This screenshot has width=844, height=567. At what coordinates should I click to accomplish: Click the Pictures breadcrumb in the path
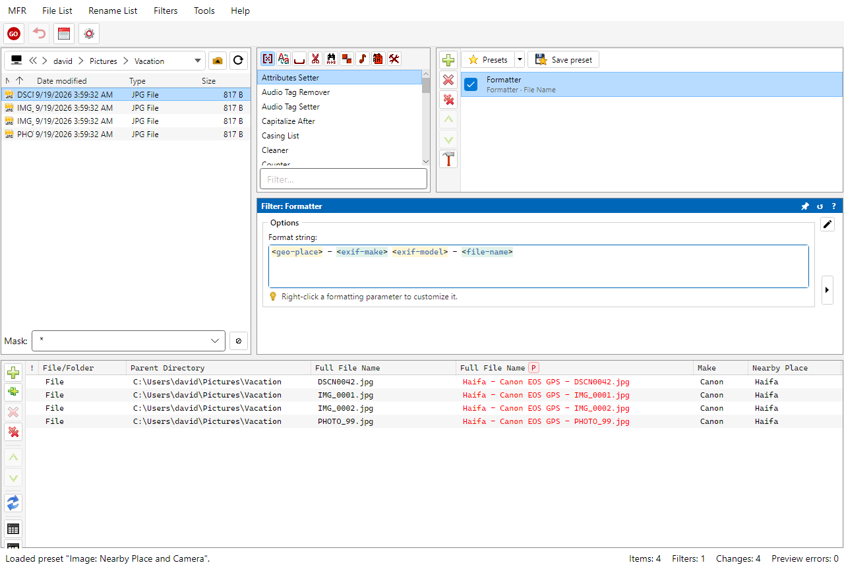(x=104, y=61)
